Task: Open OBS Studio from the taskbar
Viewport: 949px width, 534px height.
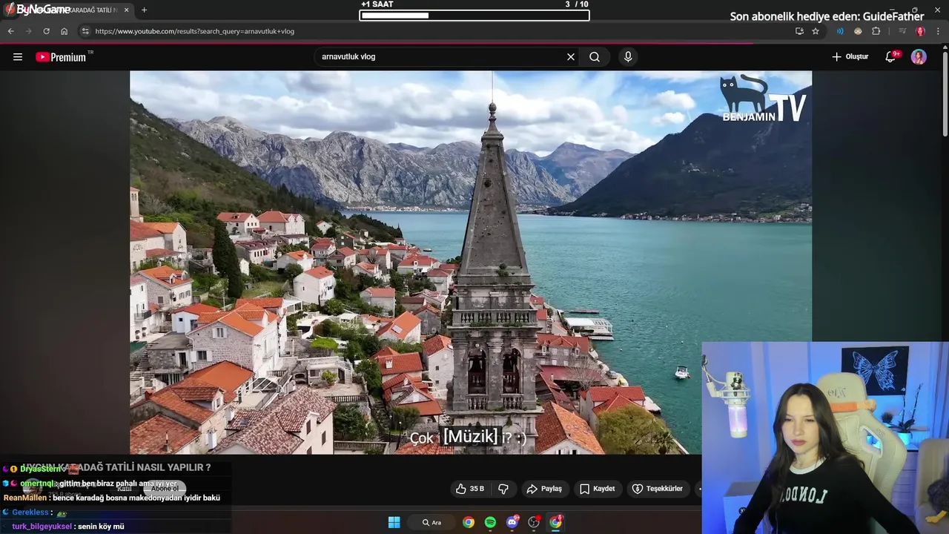Action: (534, 522)
